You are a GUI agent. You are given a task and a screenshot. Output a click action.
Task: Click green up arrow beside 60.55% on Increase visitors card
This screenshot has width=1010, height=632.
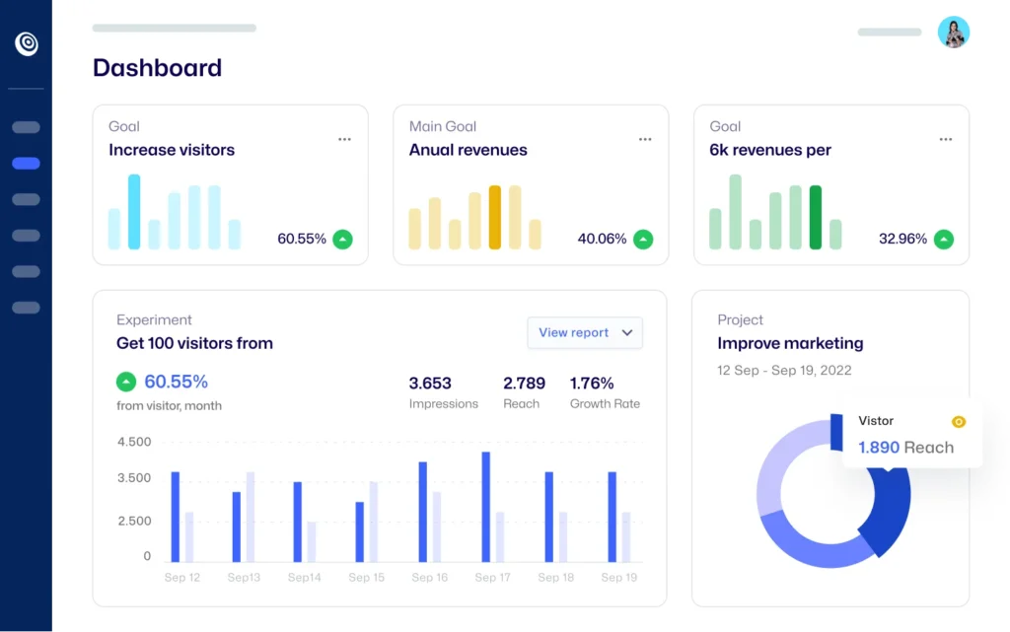[342, 239]
